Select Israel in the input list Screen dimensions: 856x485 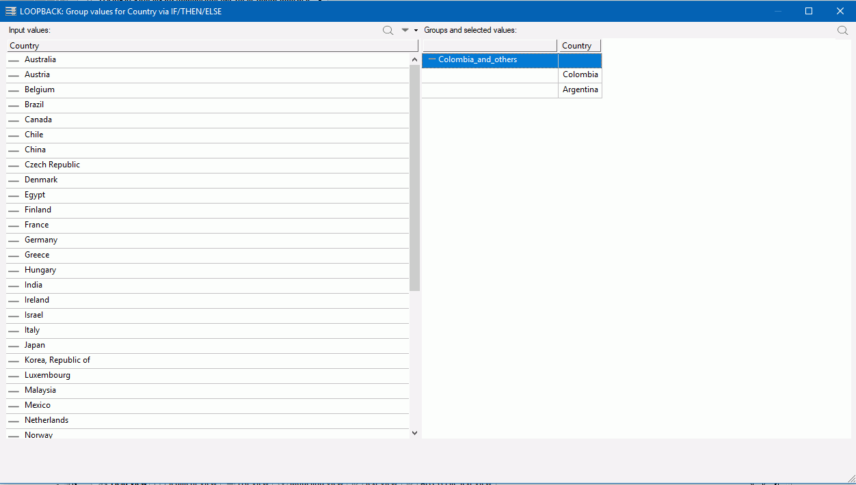208,316
